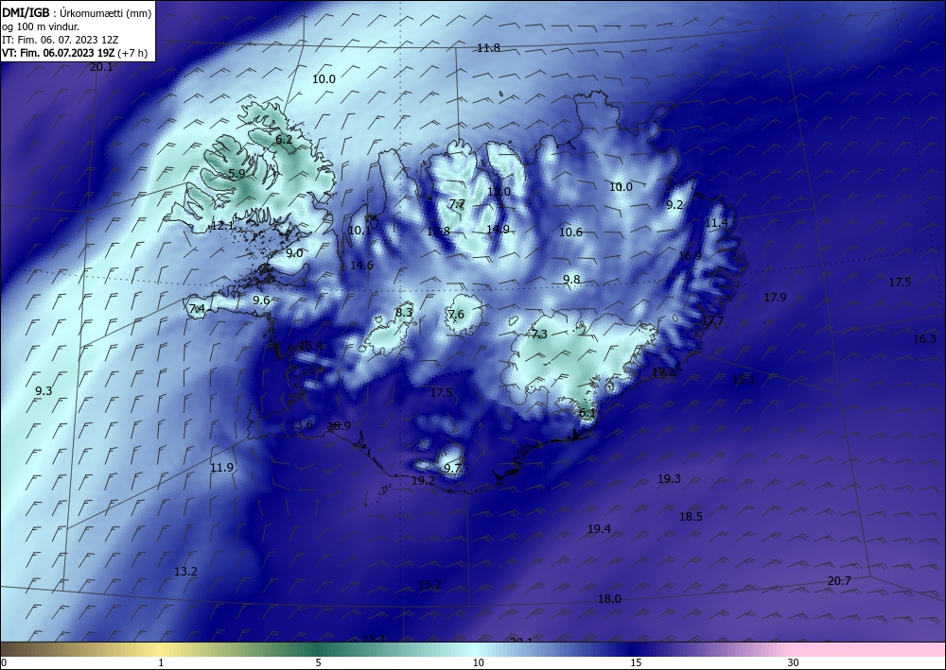Click the 7.7 map value
This screenshot has width=946, height=670.
pyautogui.click(x=457, y=204)
